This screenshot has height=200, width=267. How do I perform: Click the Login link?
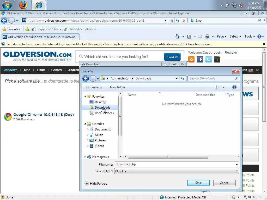coord(217,53)
